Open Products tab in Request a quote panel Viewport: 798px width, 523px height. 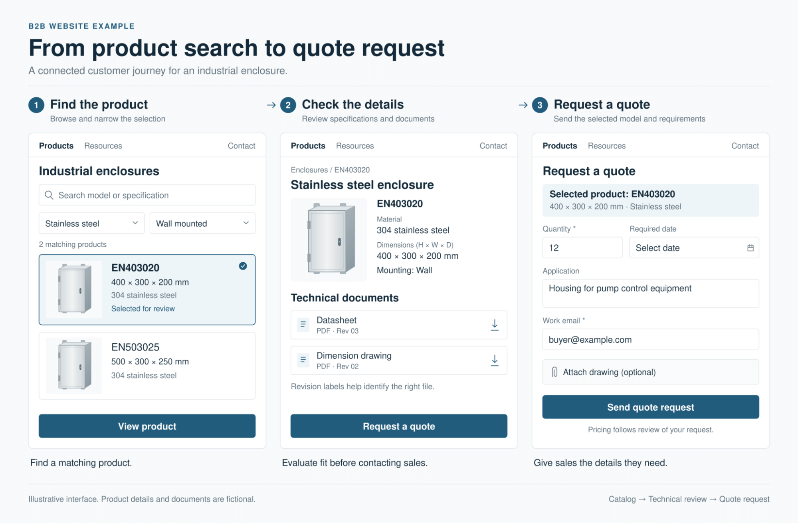coord(560,146)
